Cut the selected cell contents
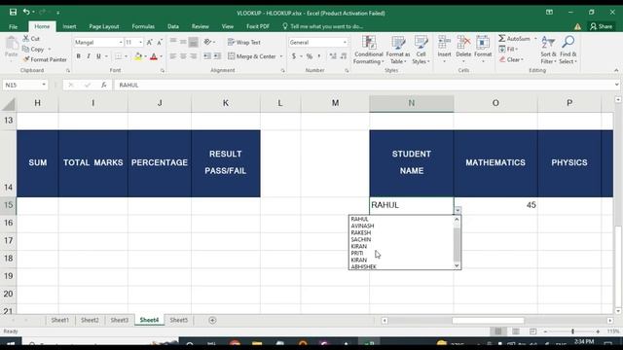This screenshot has width=623, height=350. [31, 39]
